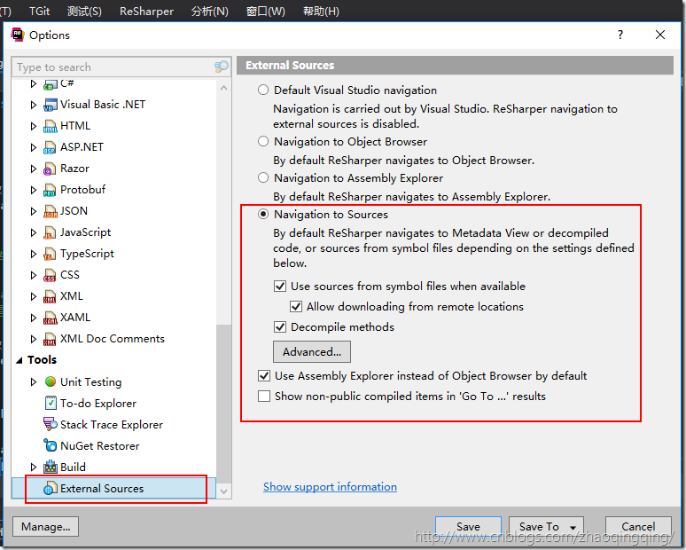This screenshot has height=550, width=686.
Task: Click the Advanced... button
Action: [311, 352]
